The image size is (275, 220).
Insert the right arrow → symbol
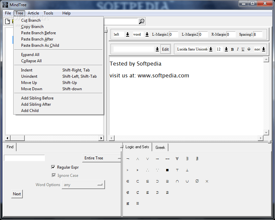157,159
